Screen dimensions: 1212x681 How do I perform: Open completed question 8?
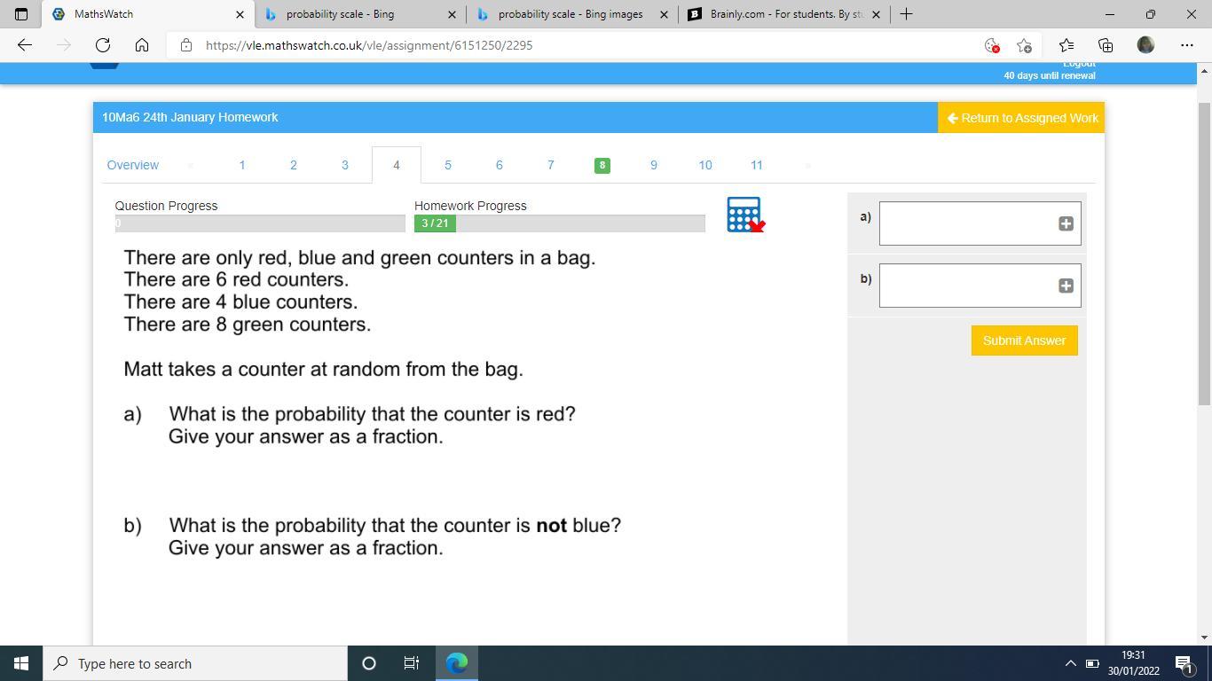(602, 165)
